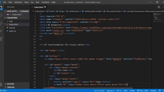Click the EXPLORER panel title
This screenshot has height=92, width=164.
pyautogui.click(x=11, y=7)
